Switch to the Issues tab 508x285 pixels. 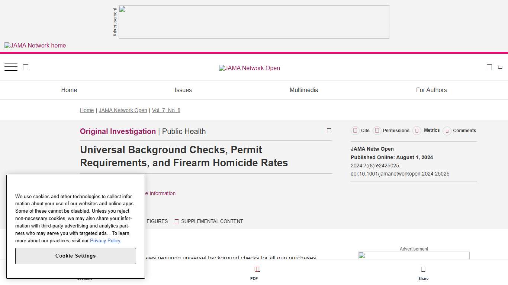click(x=183, y=90)
